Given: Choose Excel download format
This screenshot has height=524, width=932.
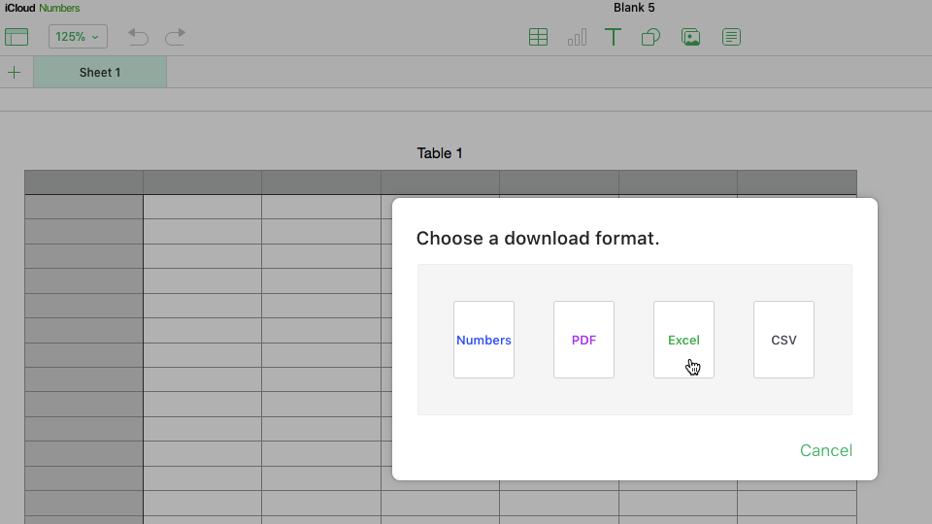Looking at the screenshot, I should coord(683,340).
